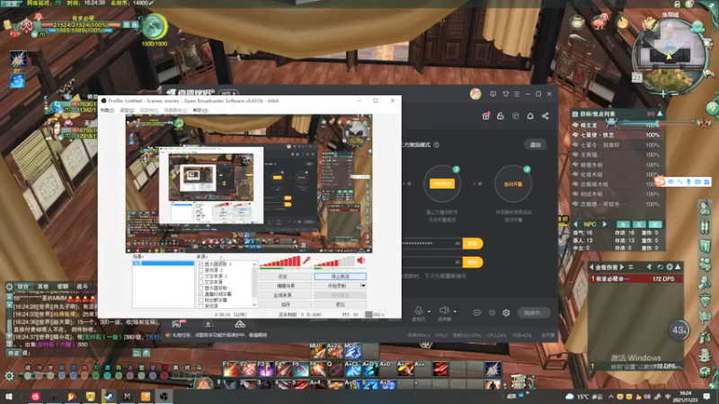Click the eye preview icon in streaming app bottom bar
Viewport: 719px width, 404px height.
click(492, 312)
